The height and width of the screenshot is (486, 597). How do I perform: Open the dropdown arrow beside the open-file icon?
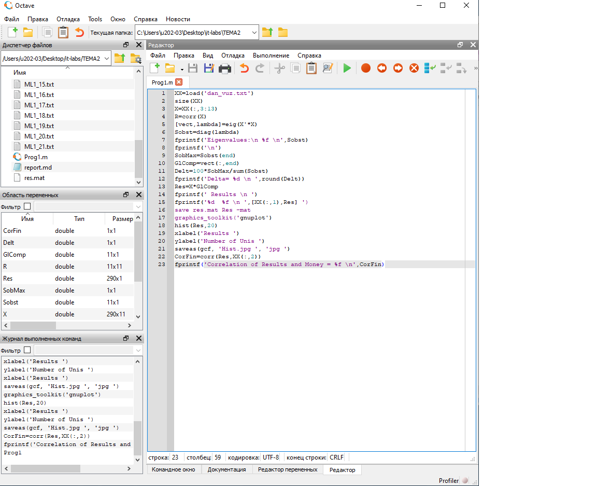point(182,69)
